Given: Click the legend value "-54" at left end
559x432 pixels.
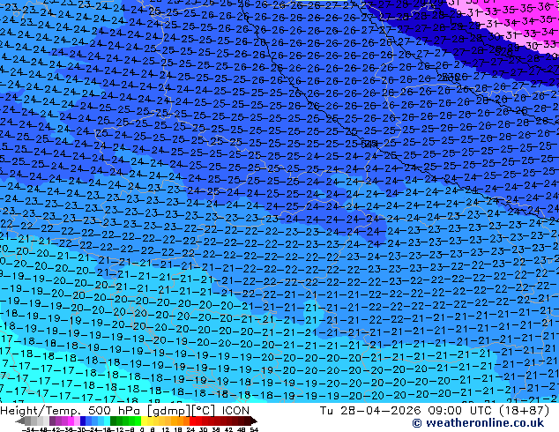Looking at the screenshot, I should point(28,429).
